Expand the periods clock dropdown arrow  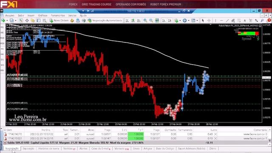pyautogui.click(x=188, y=21)
